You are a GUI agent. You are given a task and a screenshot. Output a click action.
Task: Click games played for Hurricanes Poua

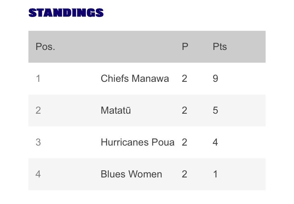185,142
